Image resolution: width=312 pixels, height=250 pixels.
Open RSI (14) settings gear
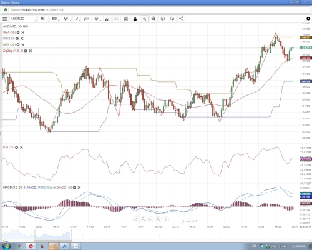pos(16,147)
